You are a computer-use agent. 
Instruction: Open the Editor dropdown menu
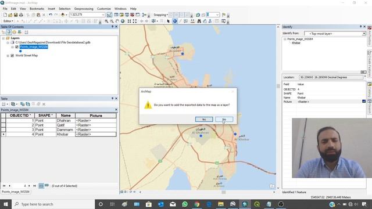8,21
